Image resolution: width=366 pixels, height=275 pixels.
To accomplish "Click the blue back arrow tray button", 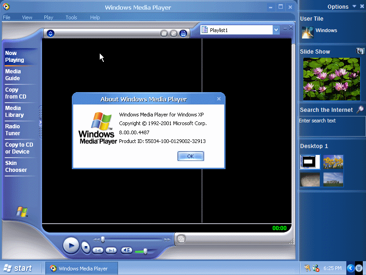I will click(x=350, y=268).
